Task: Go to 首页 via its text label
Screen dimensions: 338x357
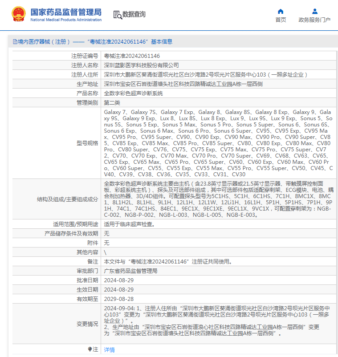Action: point(281,20)
